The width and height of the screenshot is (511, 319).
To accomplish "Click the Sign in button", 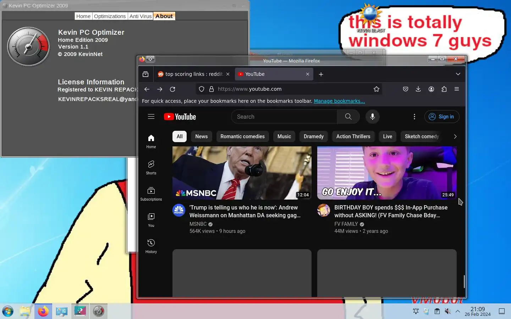I will pyautogui.click(x=442, y=117).
